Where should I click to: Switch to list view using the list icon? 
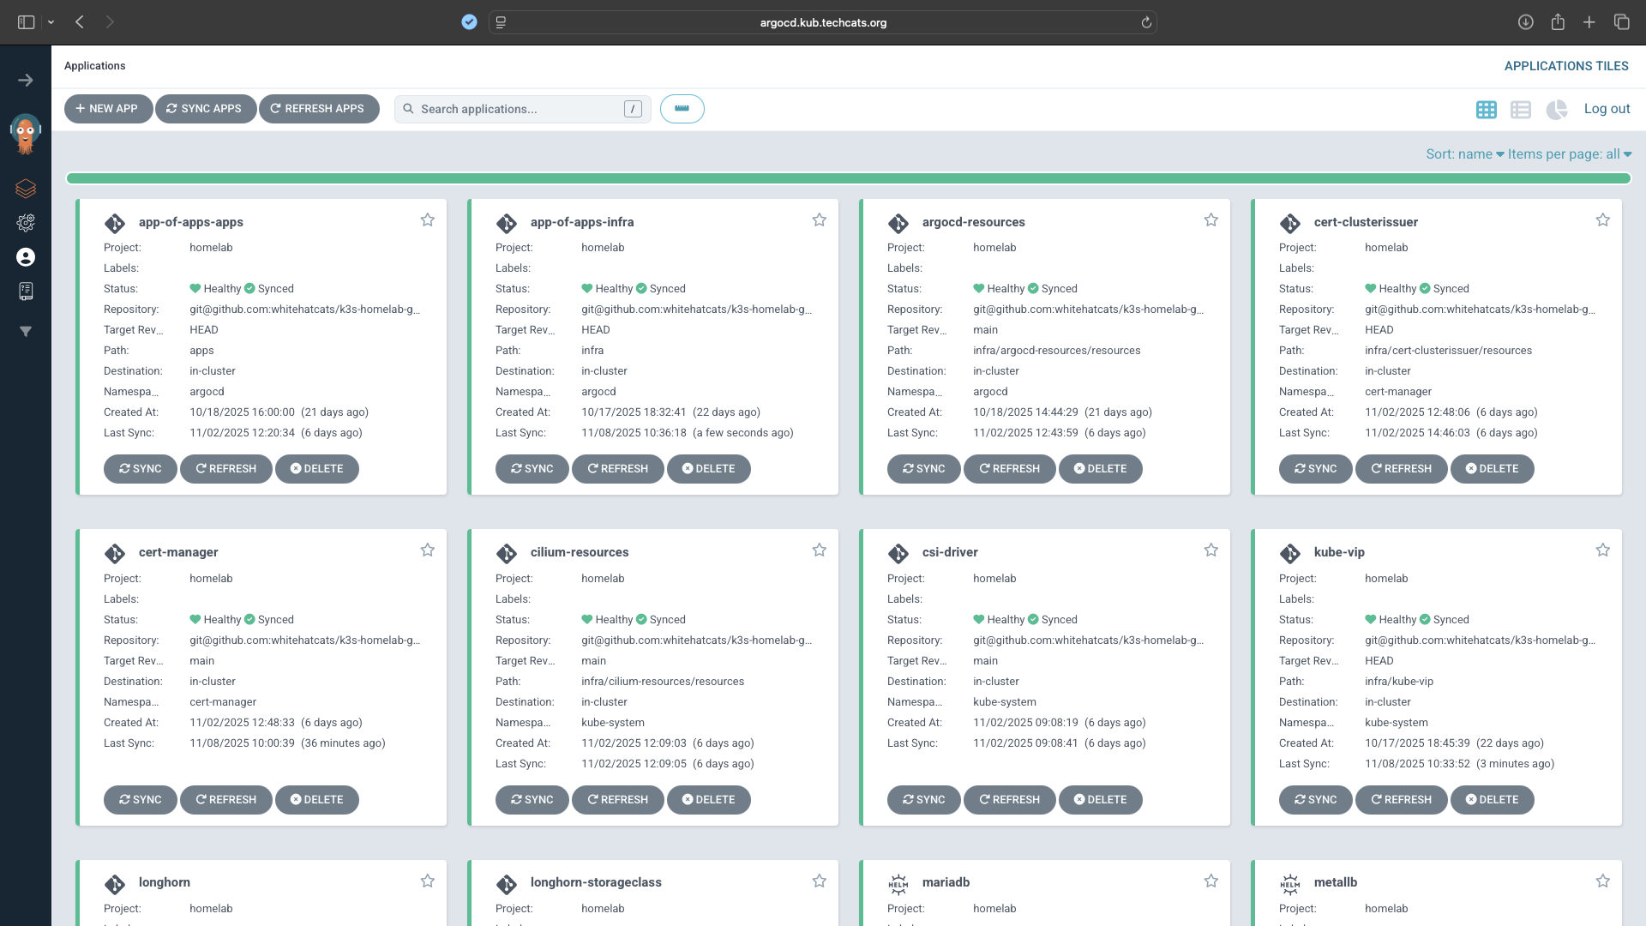[1521, 110]
